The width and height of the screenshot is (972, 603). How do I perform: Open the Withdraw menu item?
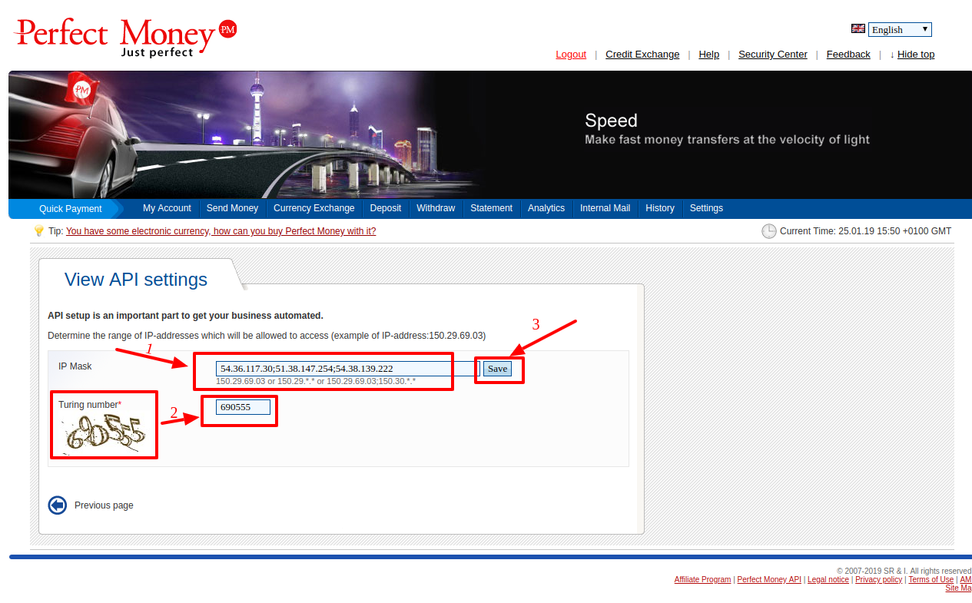[436, 208]
